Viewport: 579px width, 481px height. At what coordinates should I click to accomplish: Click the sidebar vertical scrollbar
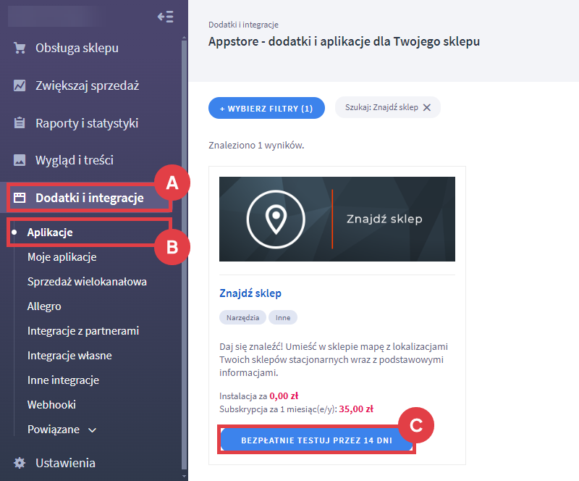(185, 255)
